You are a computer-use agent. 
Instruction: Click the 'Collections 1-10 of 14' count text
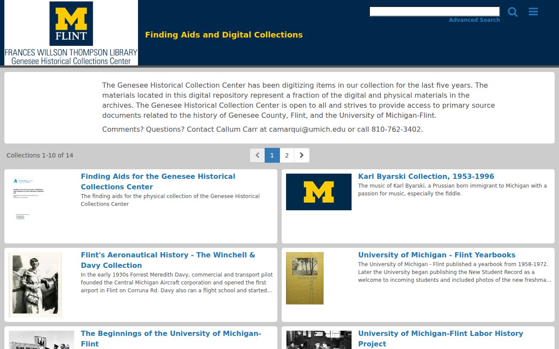click(40, 155)
